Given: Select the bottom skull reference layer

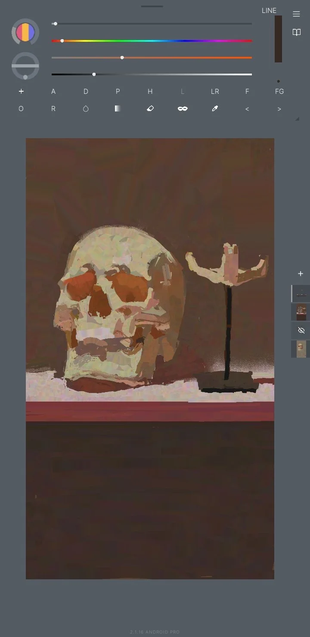Looking at the screenshot, I should (301, 349).
